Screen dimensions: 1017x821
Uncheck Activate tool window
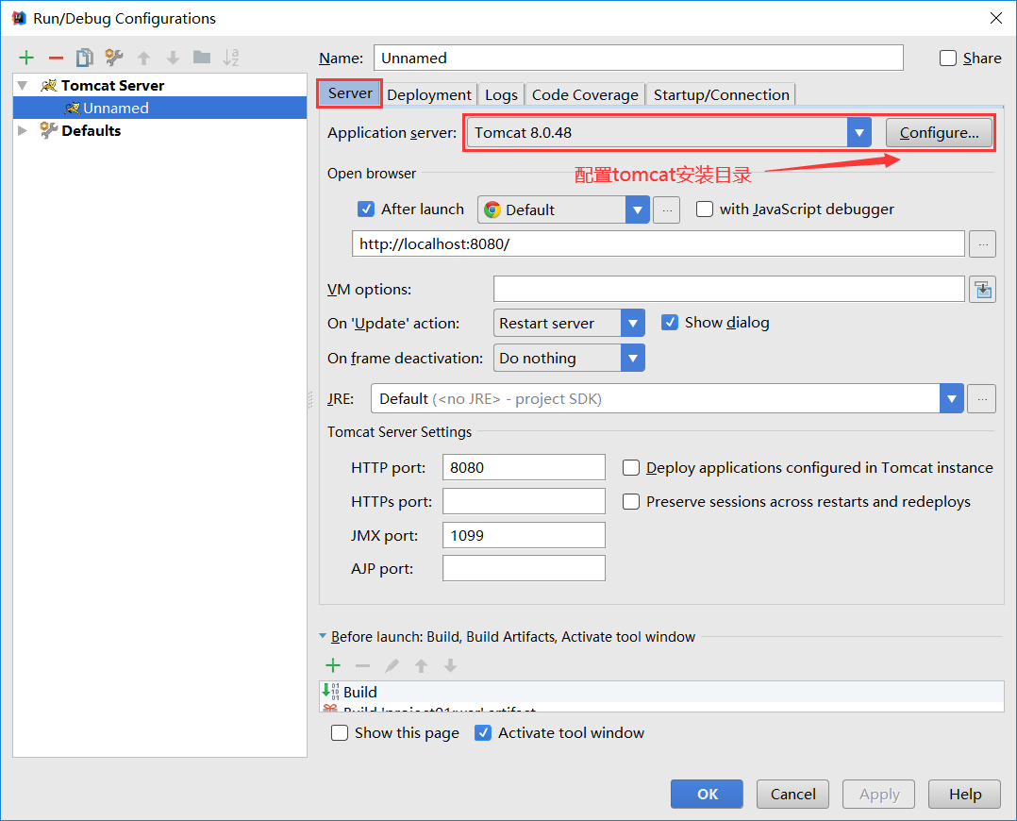[x=483, y=732]
